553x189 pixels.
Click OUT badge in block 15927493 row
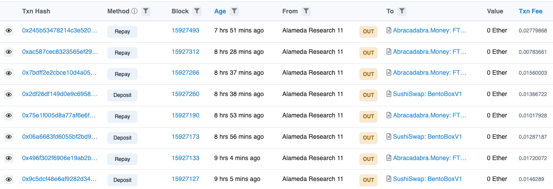click(369, 32)
